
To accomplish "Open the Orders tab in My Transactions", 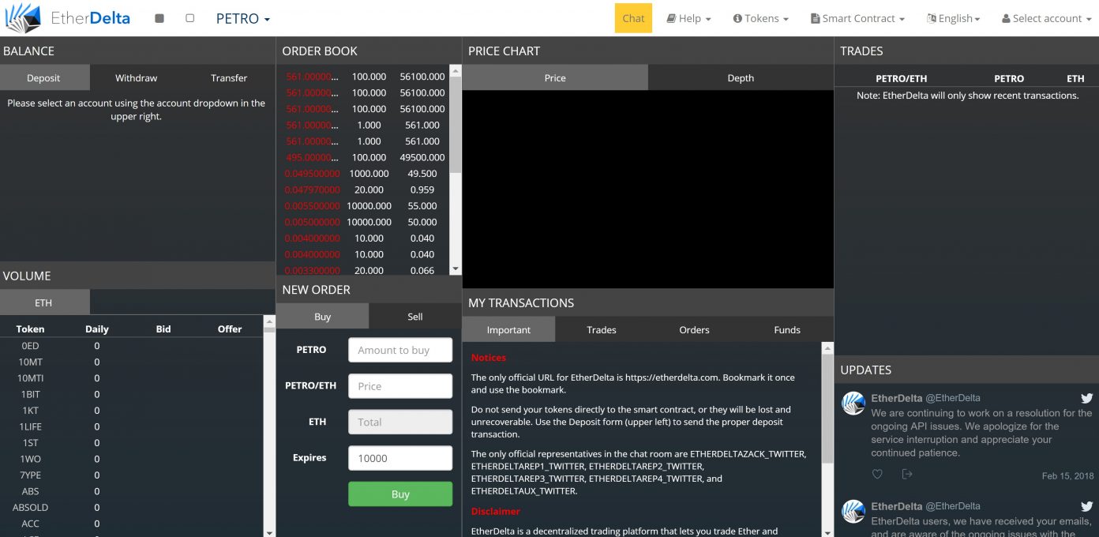I will tap(694, 329).
